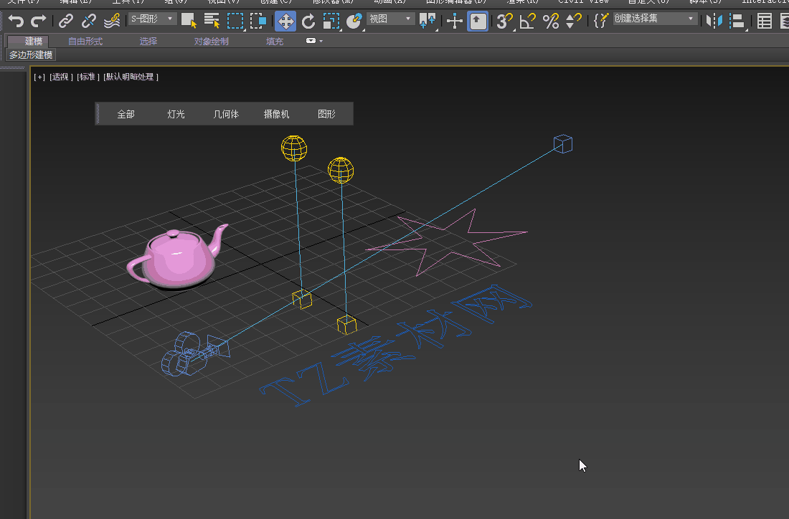Open the [透视] viewport view menu
The image size is (789, 519).
pyautogui.click(x=62, y=77)
